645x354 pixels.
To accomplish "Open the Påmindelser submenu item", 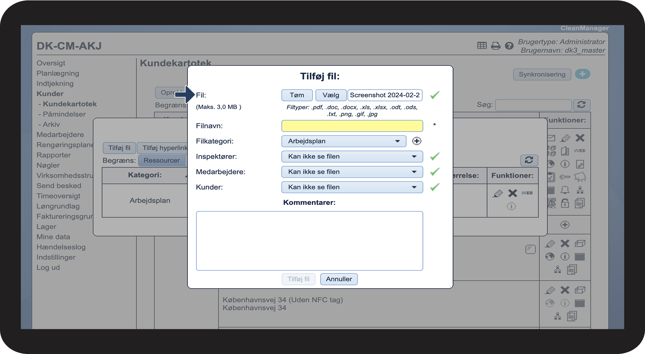I will [64, 114].
